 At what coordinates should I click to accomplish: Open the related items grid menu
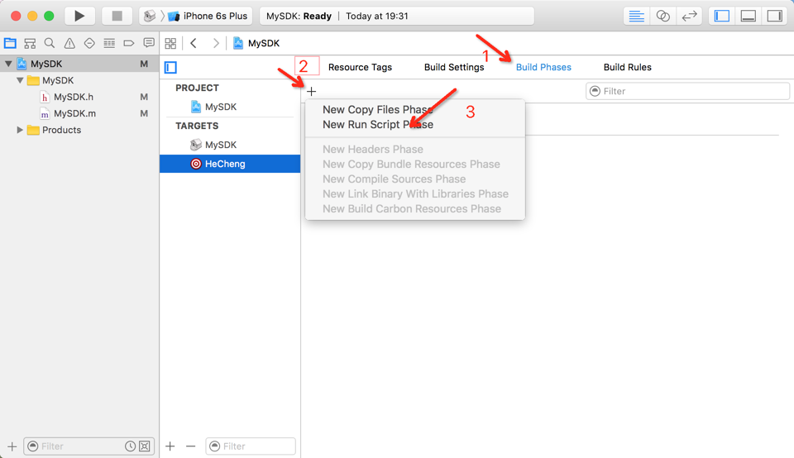(170, 43)
